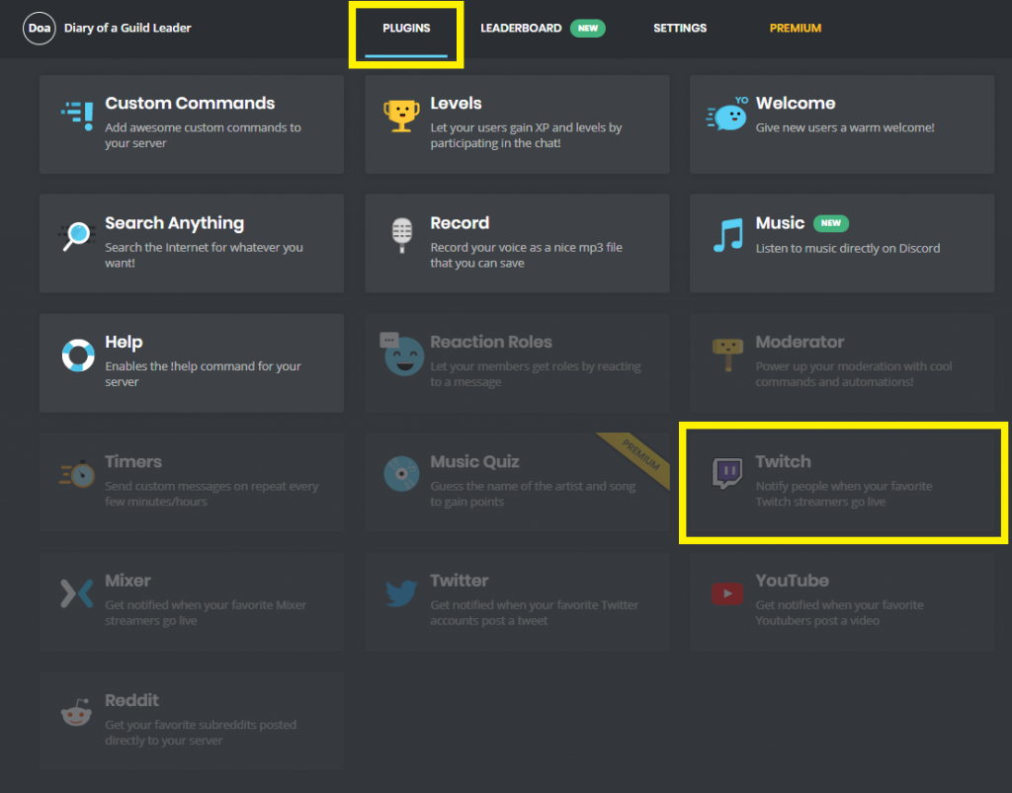Viewport: 1012px width, 793px height.
Task: Click the Custom Commands exclamation icon
Action: tap(78, 117)
